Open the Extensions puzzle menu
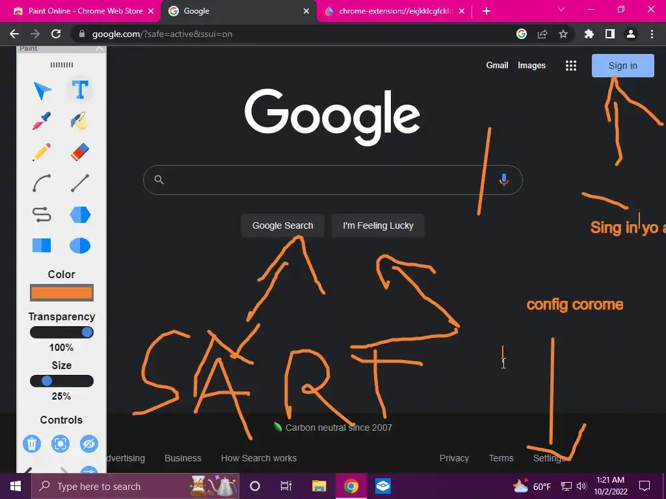The image size is (666, 499). (x=589, y=34)
